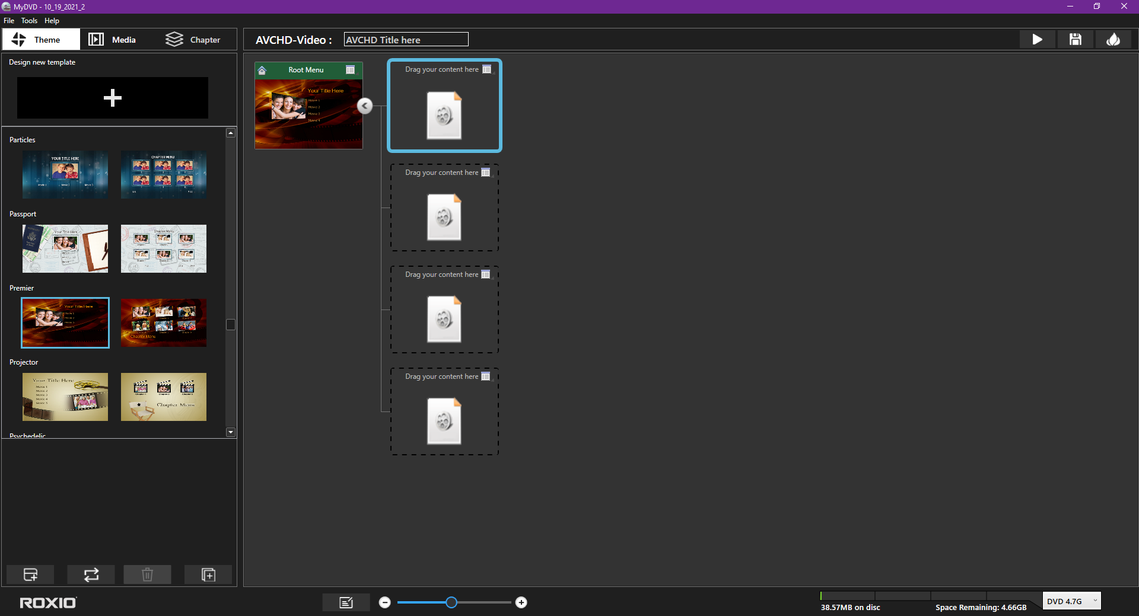Image resolution: width=1139 pixels, height=616 pixels.
Task: Open the Help menu
Action: tap(52, 21)
